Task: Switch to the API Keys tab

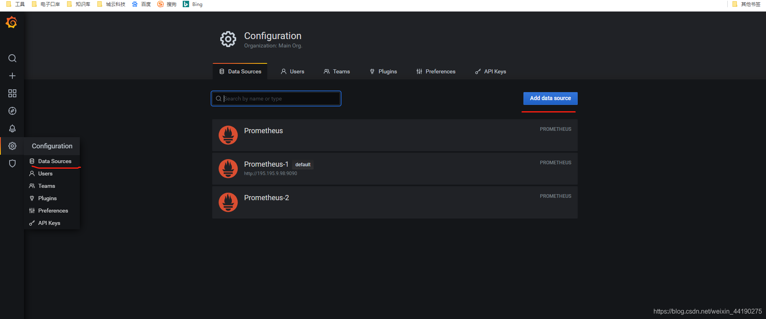Action: (x=490, y=71)
